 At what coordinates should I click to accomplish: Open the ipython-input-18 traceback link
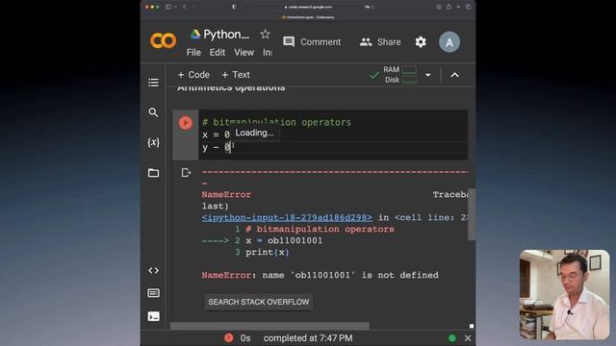point(287,217)
